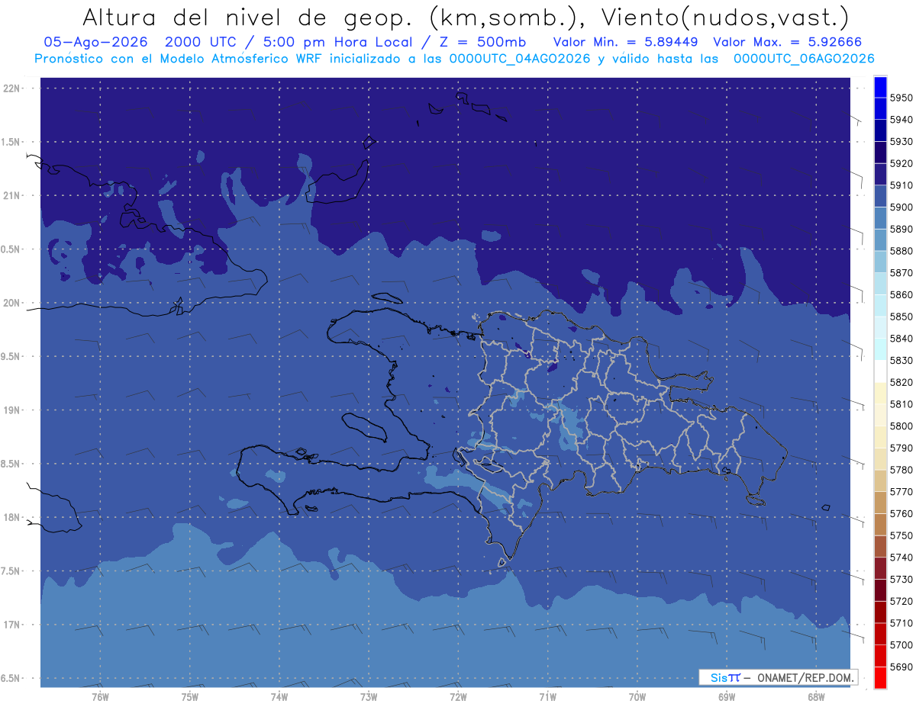Click the title 'Altura del nivel de geop.'
This screenshot has height=707, width=916.
tap(250, 17)
